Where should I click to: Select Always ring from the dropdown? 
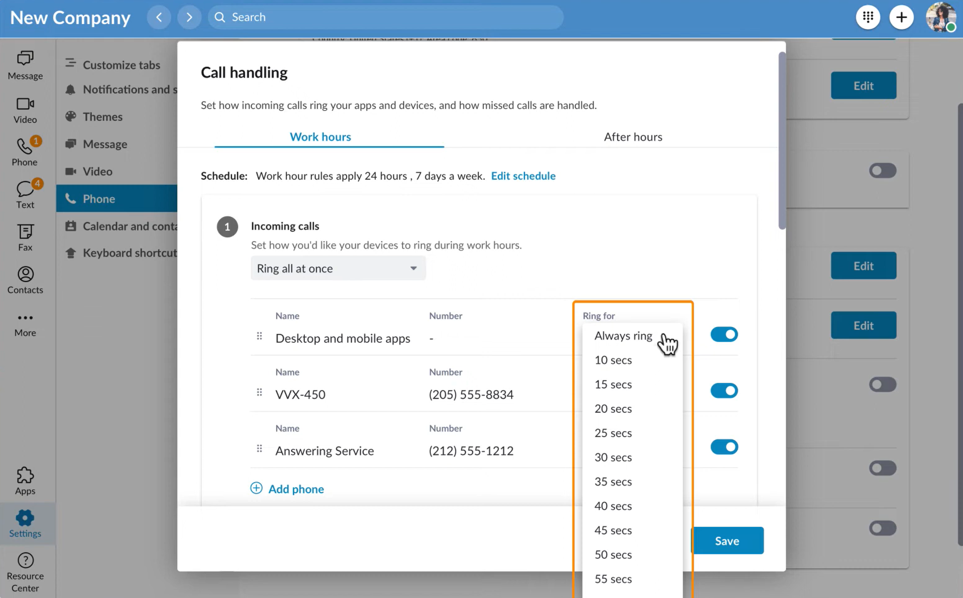click(623, 335)
